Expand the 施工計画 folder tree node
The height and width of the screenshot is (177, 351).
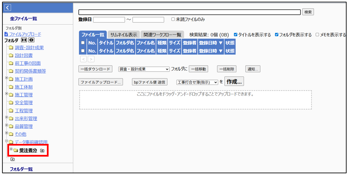click(6, 78)
